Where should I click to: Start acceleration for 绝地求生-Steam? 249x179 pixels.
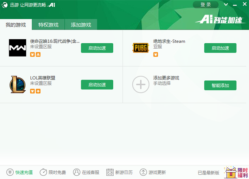point(220,48)
